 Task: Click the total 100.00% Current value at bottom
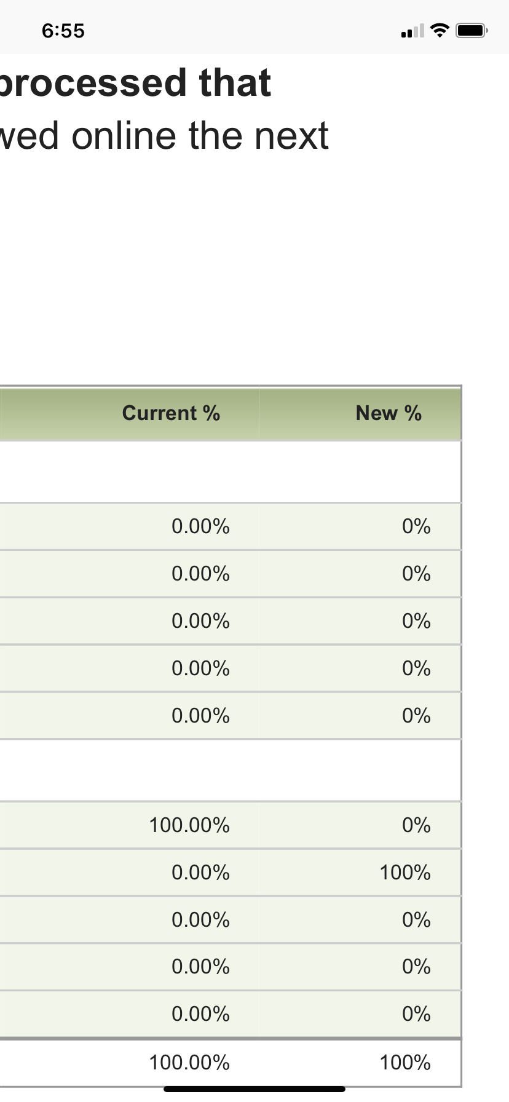tap(189, 1062)
